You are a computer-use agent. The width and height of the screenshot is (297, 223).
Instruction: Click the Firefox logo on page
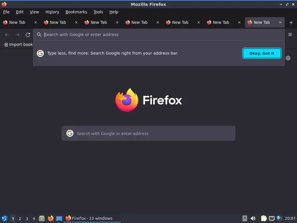pos(149,100)
